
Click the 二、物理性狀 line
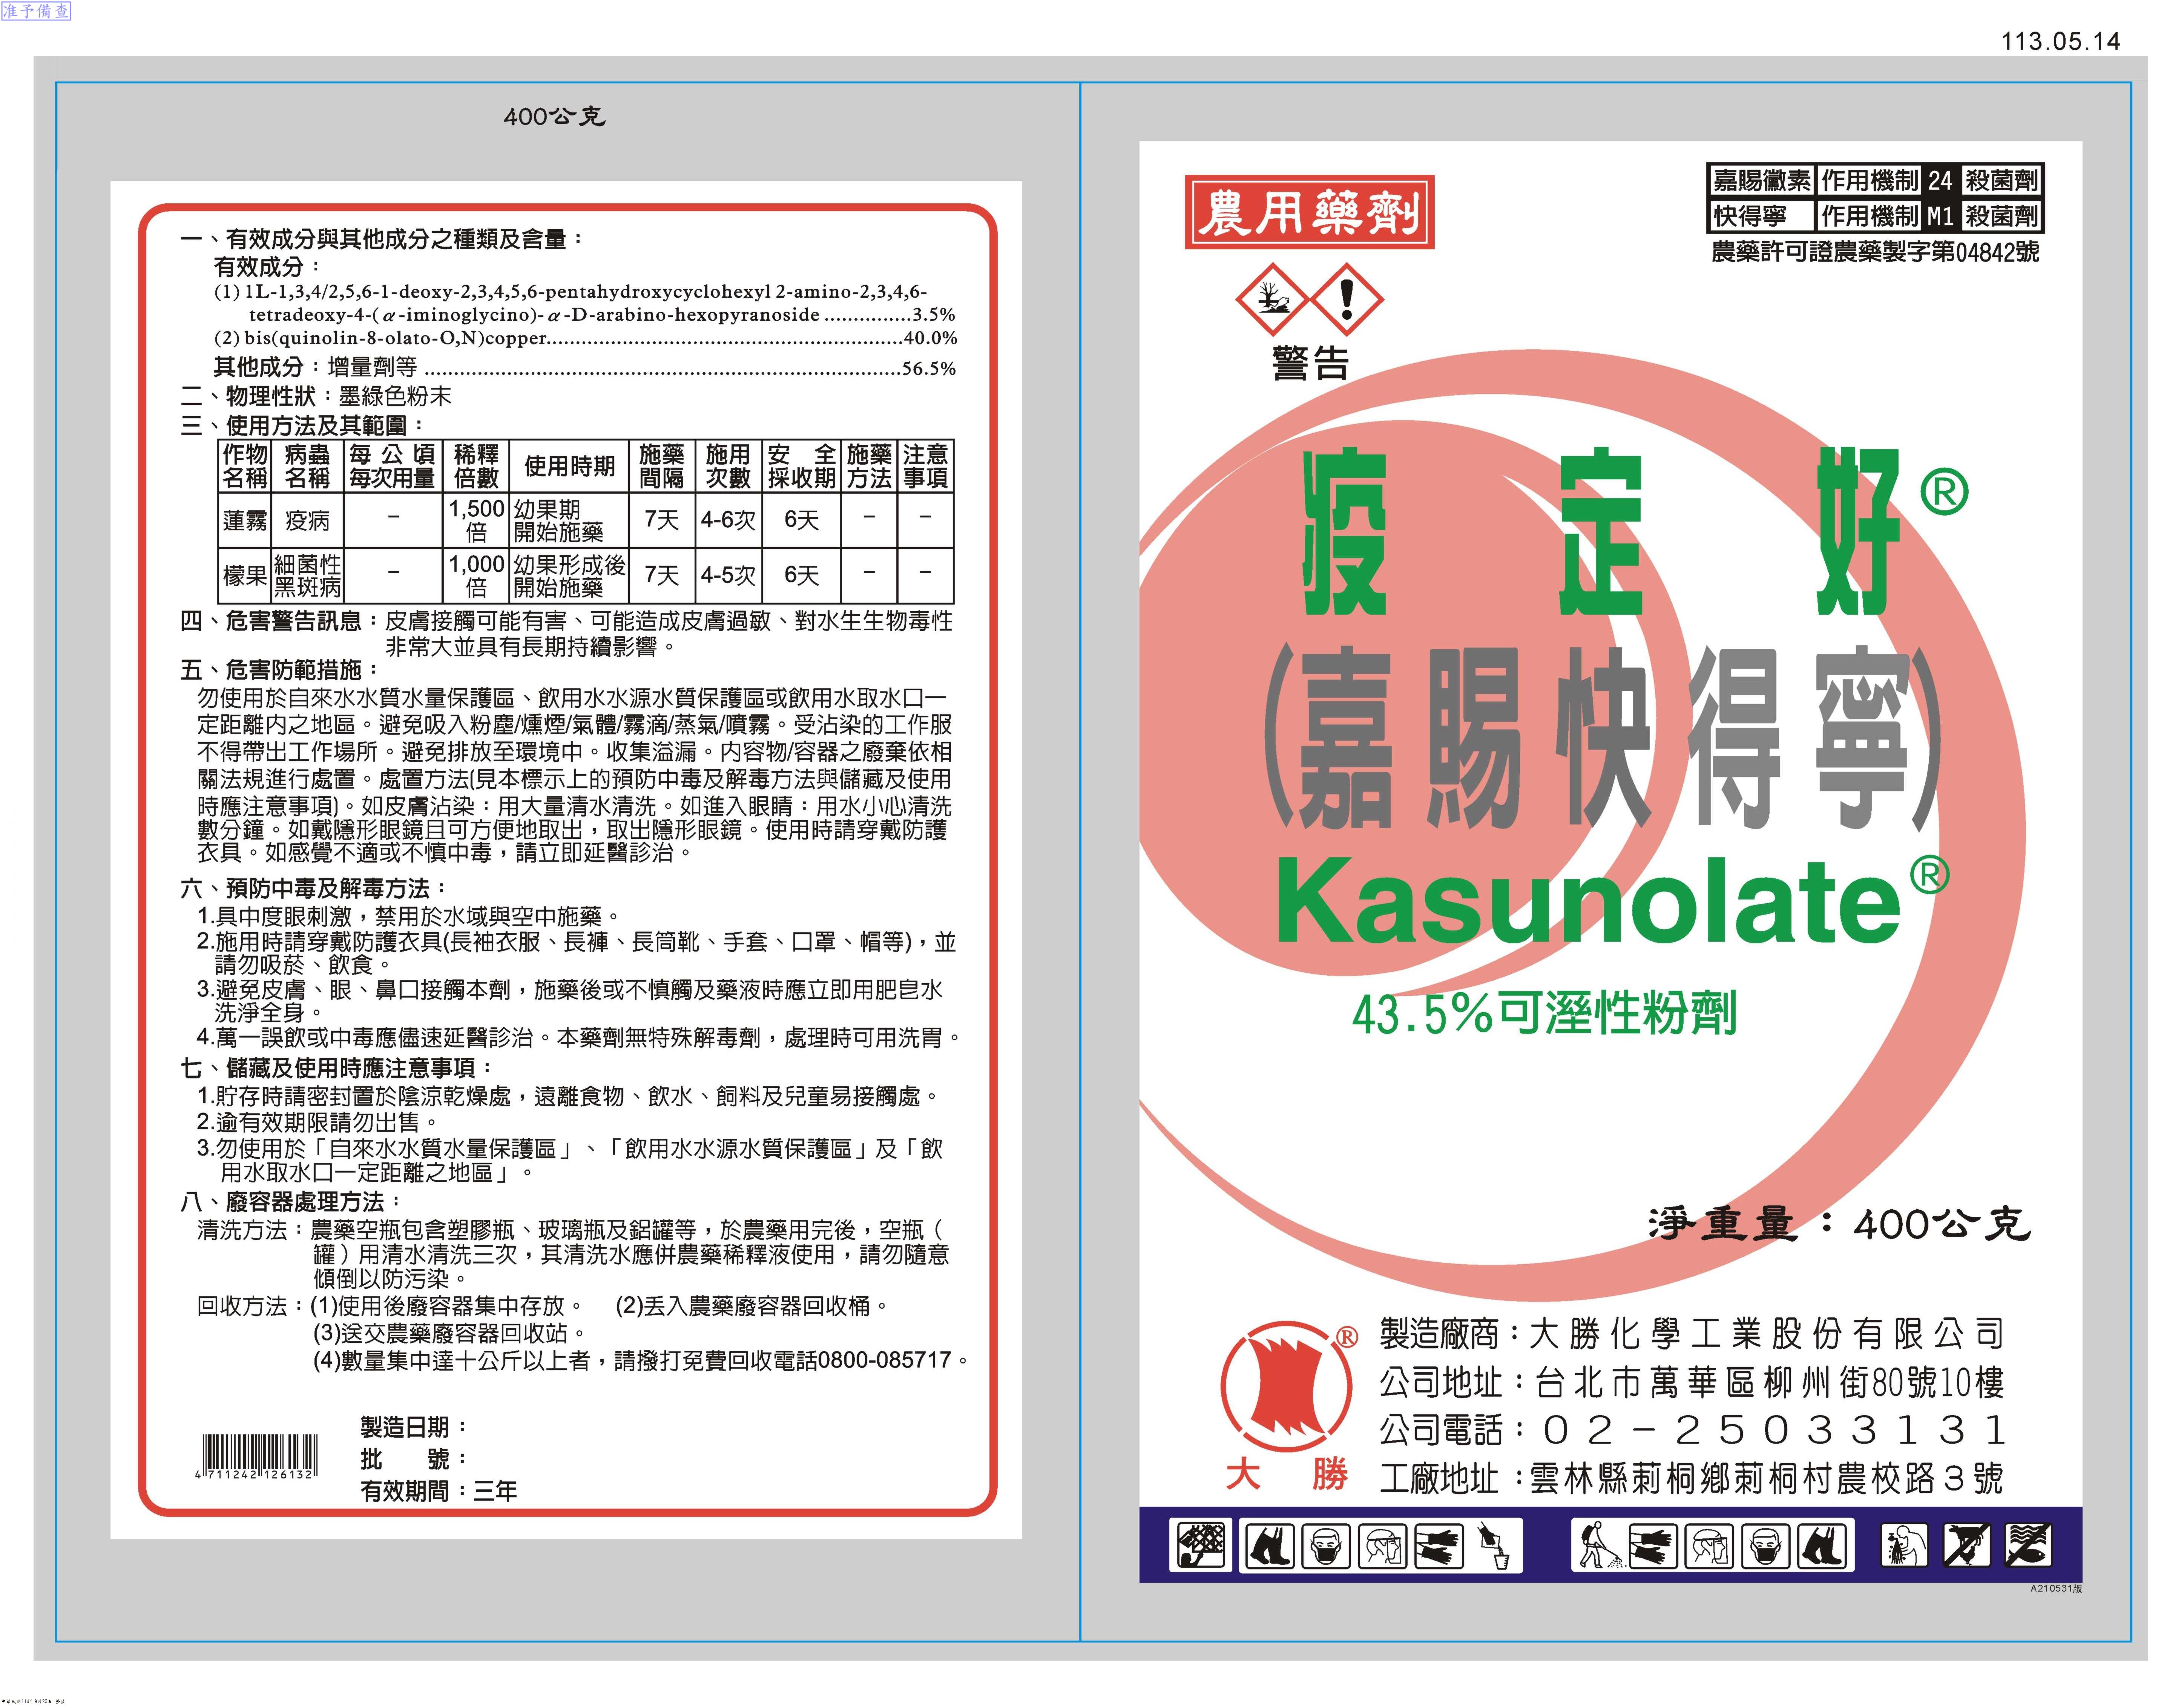(x=316, y=396)
